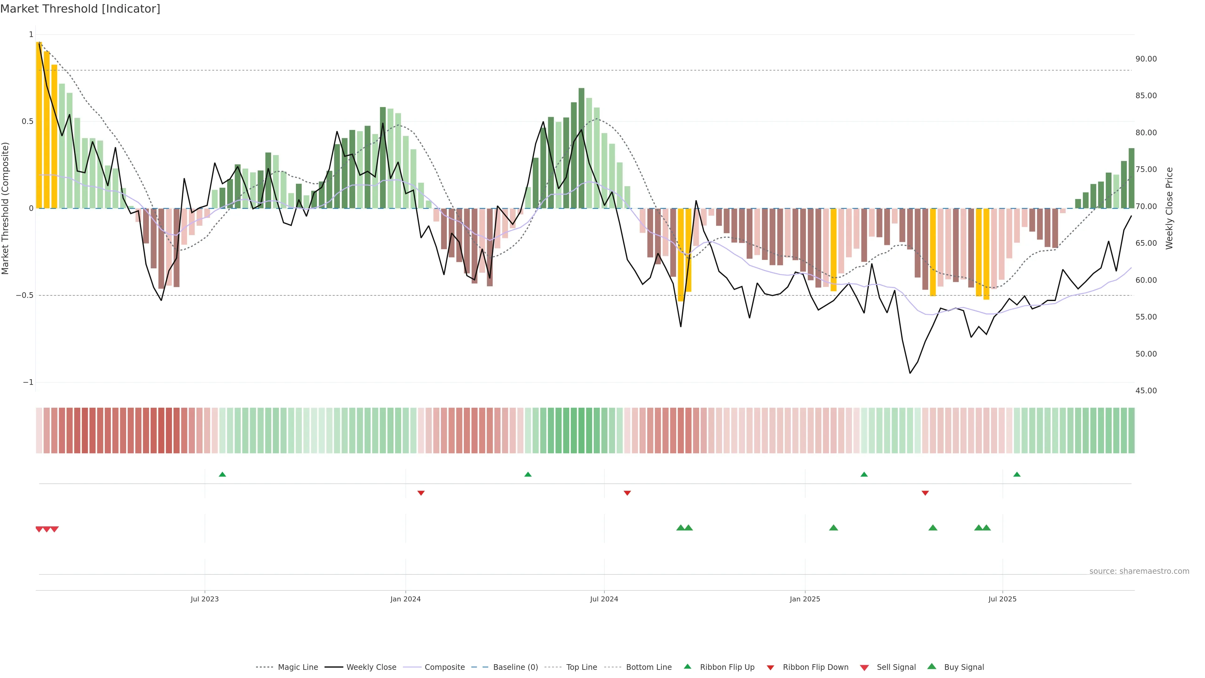The image size is (1205, 678).
Task: Click ribbon flip down marker just after Jan 2024
Action: pyautogui.click(x=421, y=493)
